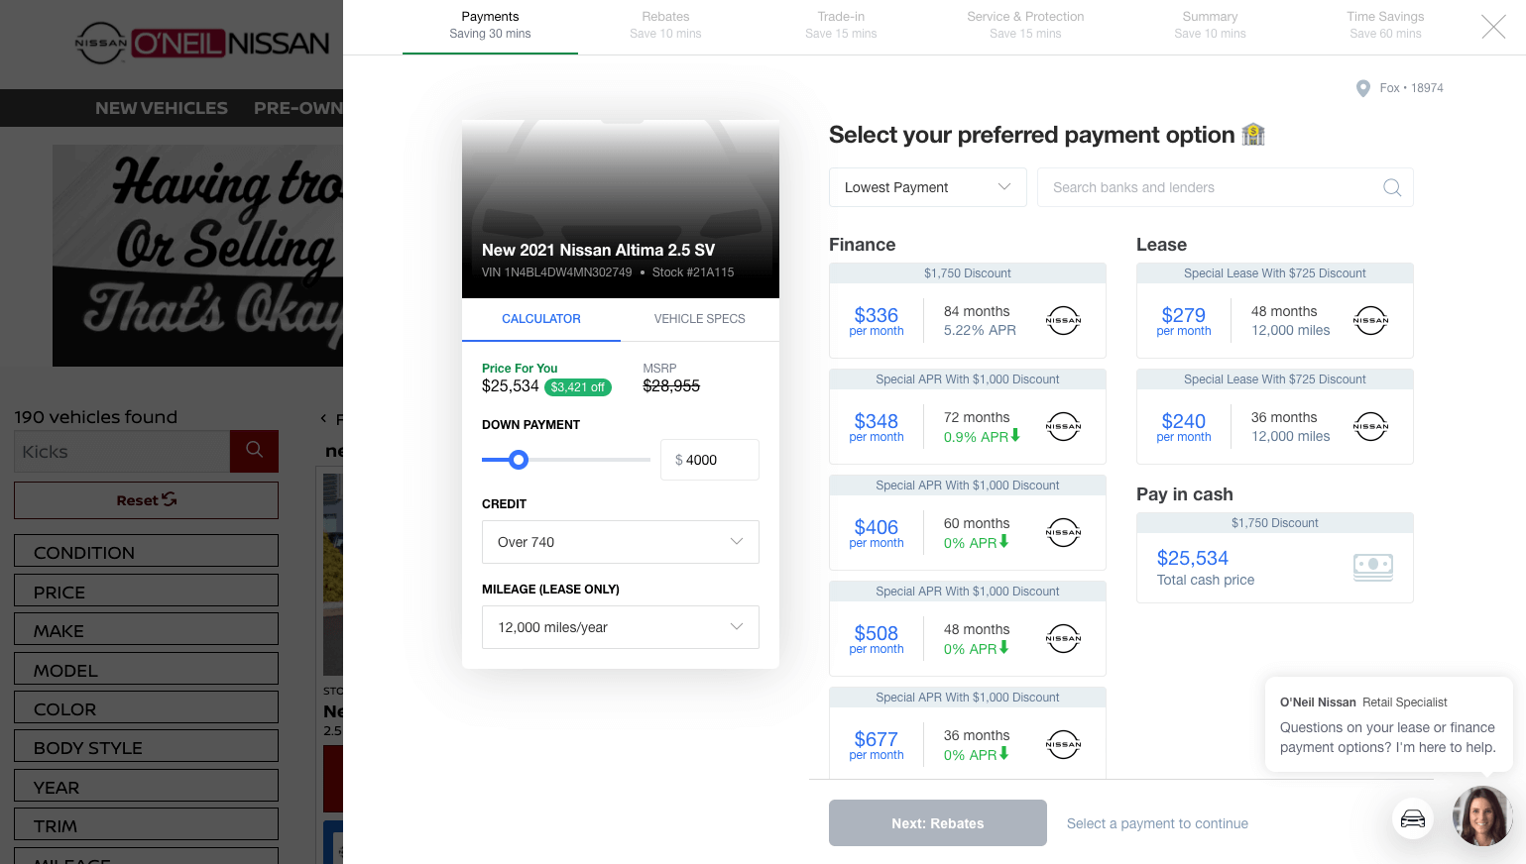Image resolution: width=1526 pixels, height=864 pixels.
Task: Select $508 per month 48 months finance
Action: coord(968,628)
